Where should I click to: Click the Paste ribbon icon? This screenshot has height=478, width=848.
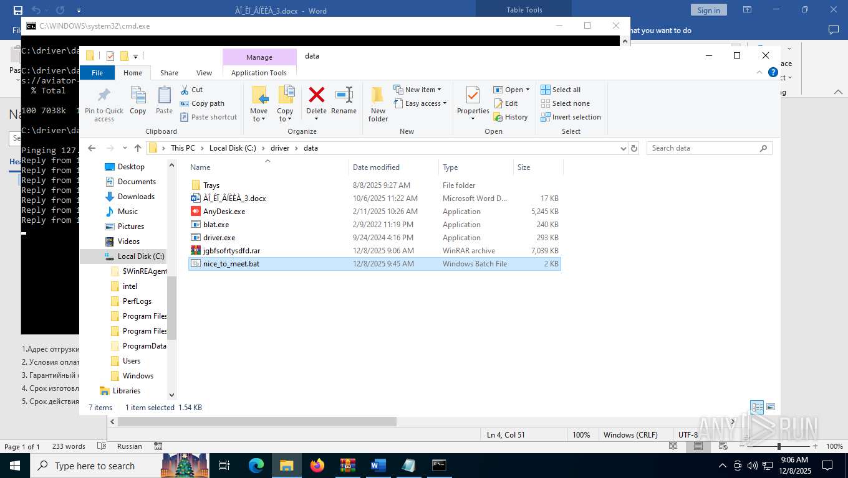click(164, 95)
